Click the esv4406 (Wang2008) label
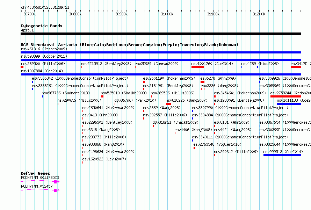This screenshot has height=210, width=311. point(193,130)
